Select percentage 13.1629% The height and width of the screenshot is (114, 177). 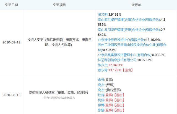pyautogui.click(x=153, y=40)
